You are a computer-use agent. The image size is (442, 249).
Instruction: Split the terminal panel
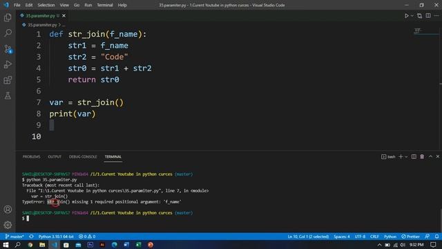coord(414,157)
